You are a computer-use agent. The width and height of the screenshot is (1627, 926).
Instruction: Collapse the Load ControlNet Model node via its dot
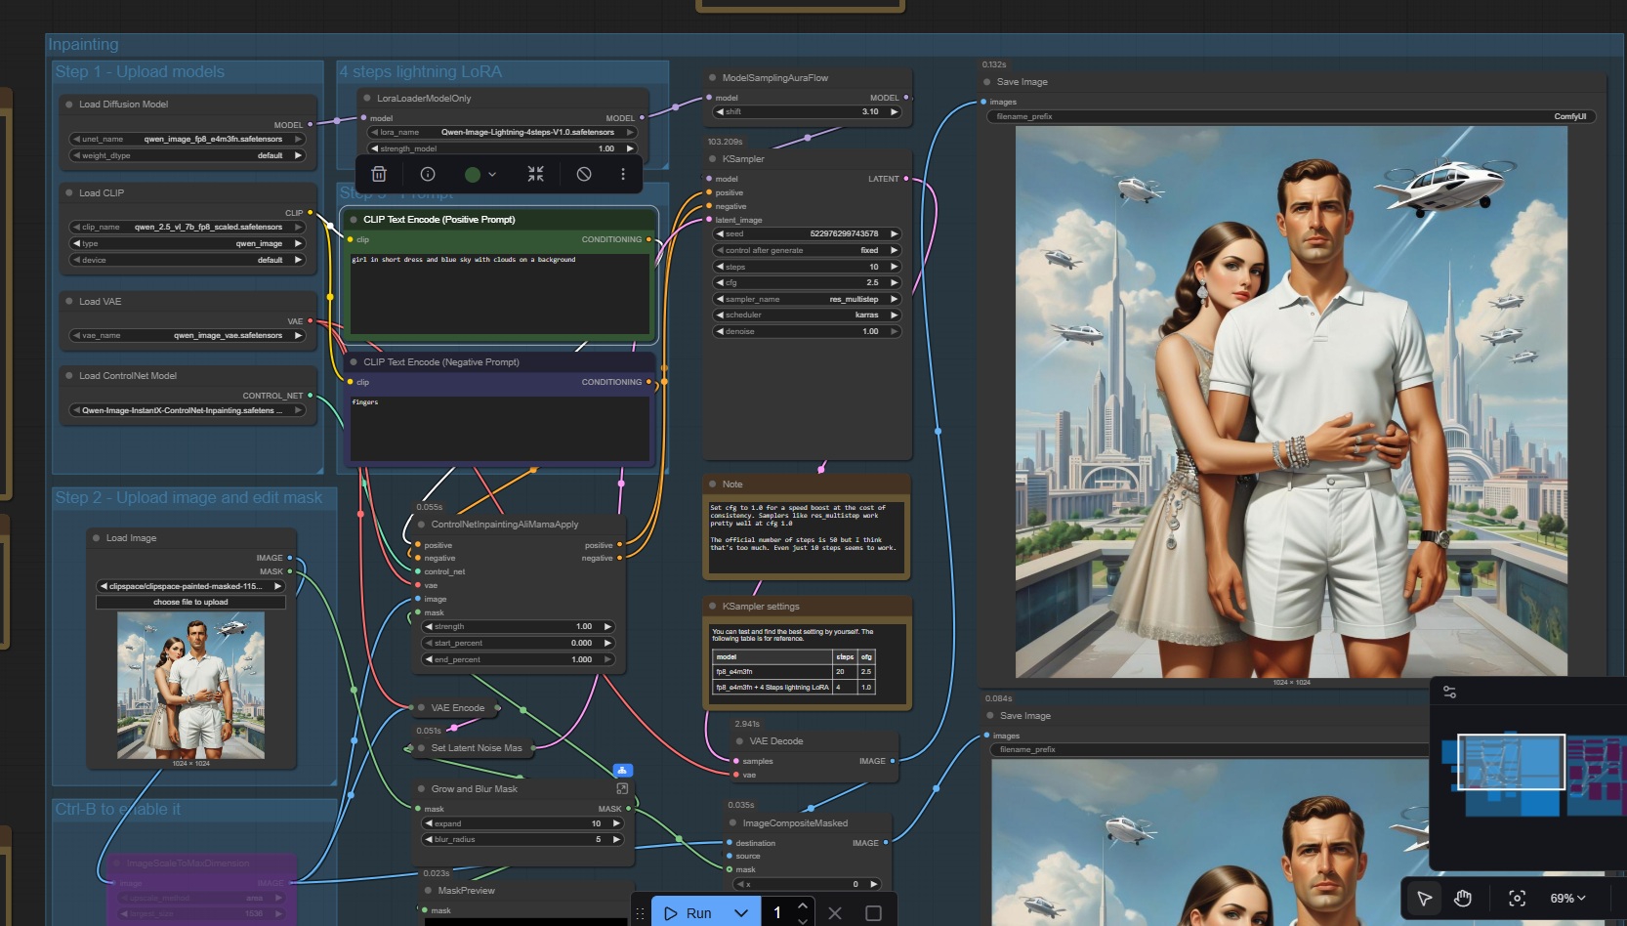coord(69,376)
